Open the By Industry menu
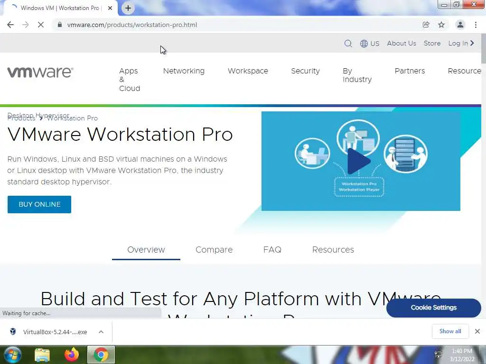This screenshot has width=486, height=364. click(x=357, y=75)
